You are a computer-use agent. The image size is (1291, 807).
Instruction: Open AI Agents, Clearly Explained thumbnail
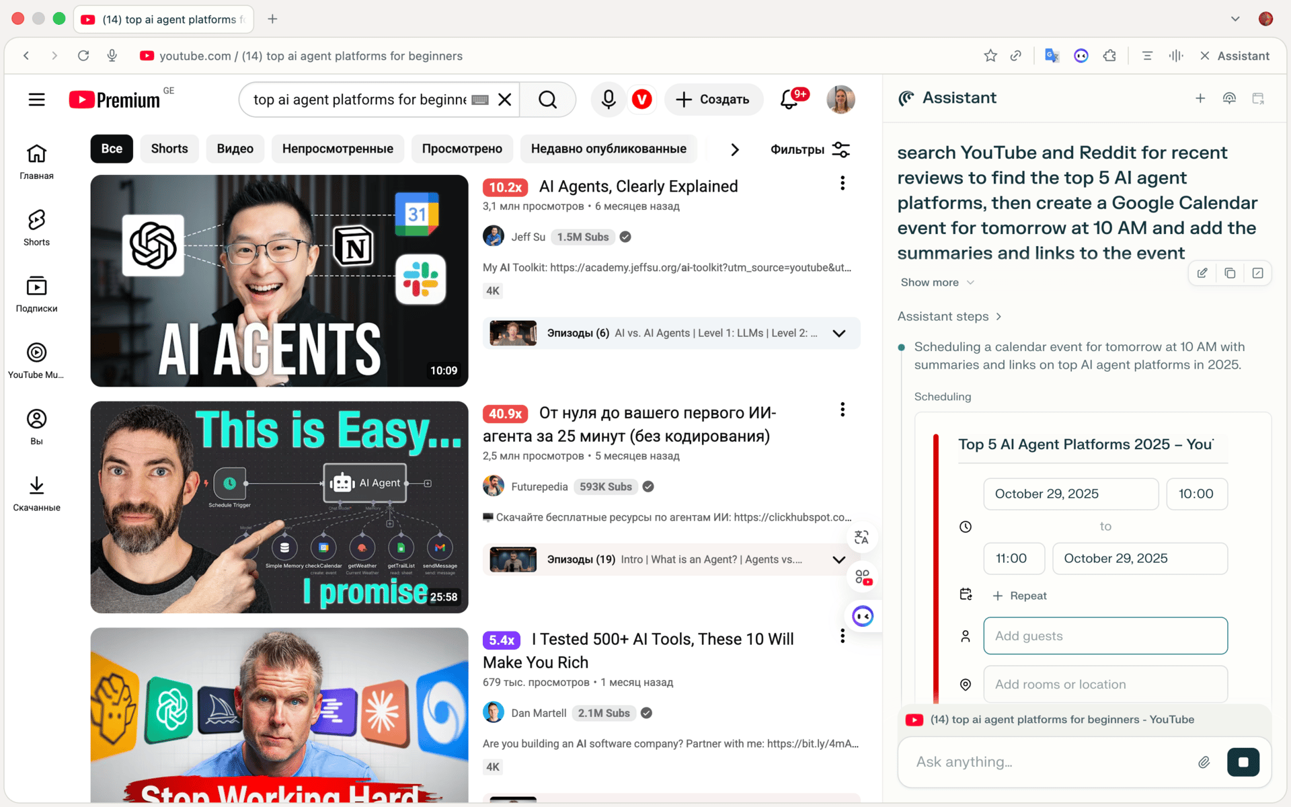point(279,280)
